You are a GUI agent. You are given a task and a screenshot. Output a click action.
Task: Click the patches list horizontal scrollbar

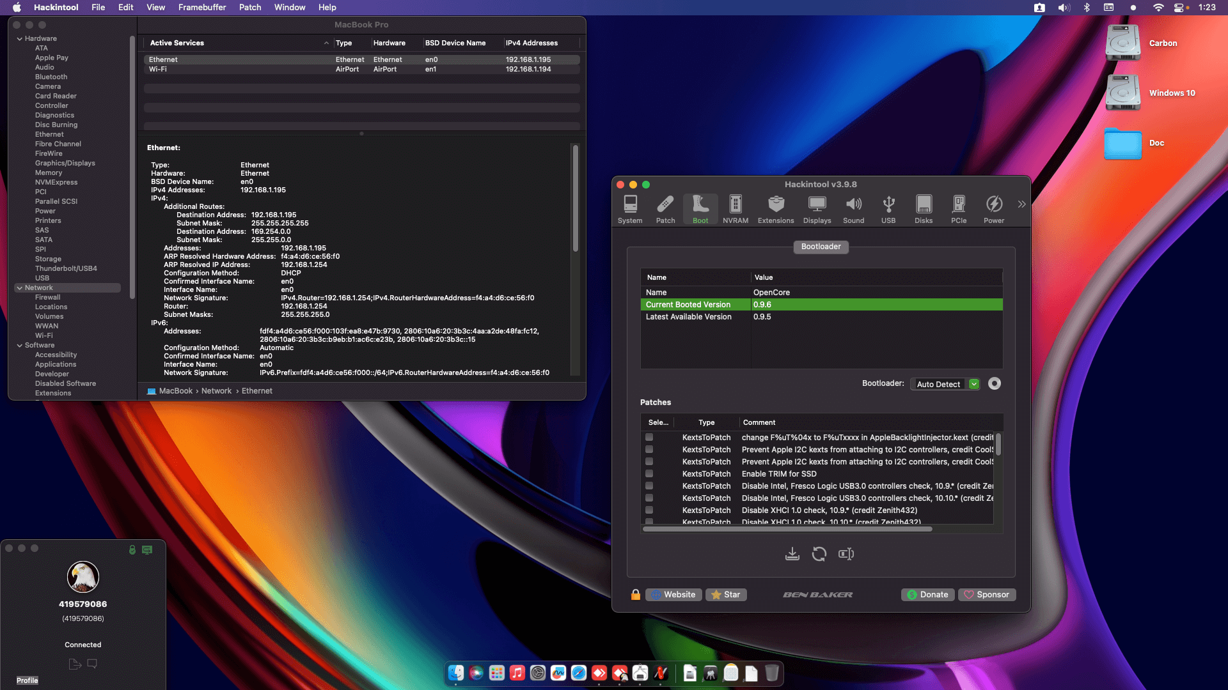[787, 529]
